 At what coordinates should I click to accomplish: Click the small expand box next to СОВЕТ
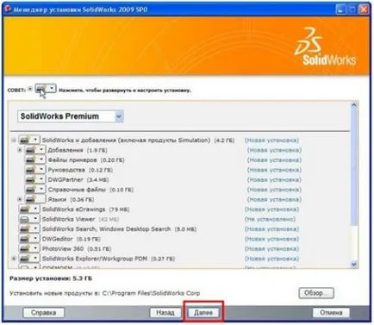pos(29,90)
